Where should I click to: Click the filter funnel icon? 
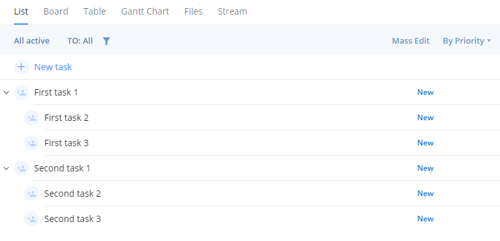[106, 41]
